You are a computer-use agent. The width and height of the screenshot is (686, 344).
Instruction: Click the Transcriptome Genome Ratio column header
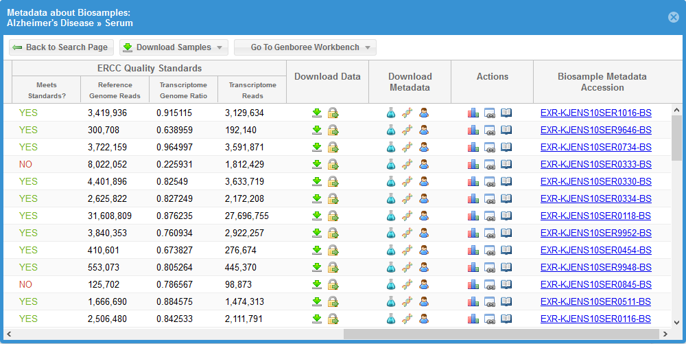[183, 90]
